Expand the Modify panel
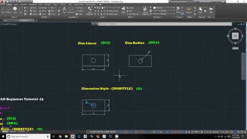Screen dimensions: 247x139 (x=45, y=17)
